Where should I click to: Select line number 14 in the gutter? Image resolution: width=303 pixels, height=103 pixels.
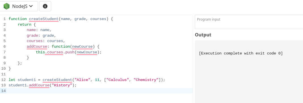3,91
